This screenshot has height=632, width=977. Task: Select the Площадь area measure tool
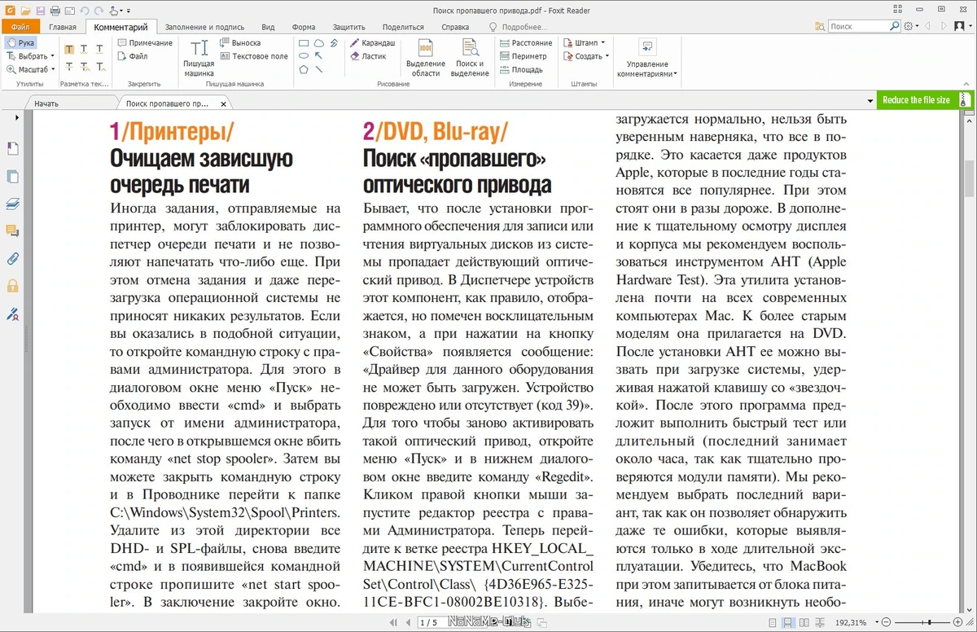point(521,70)
